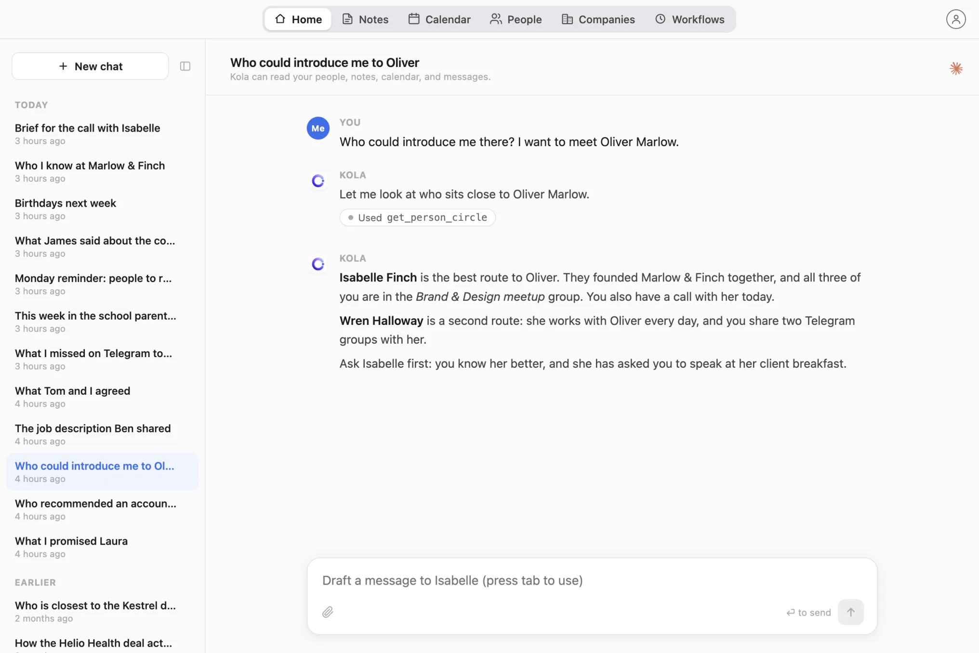Click the chat title 'Who could introduce me to Oliver'
The image size is (979, 653).
325,63
